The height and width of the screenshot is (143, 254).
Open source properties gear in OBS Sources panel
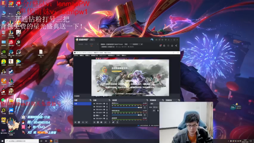coord(101,122)
